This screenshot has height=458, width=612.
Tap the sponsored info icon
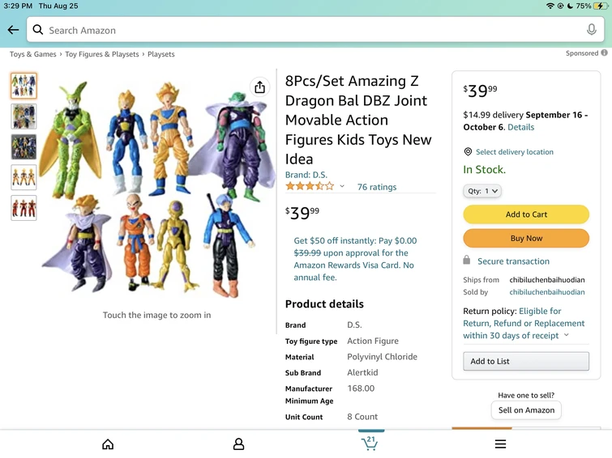click(604, 53)
